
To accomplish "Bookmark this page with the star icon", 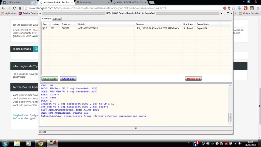I will (x=233, y=8).
